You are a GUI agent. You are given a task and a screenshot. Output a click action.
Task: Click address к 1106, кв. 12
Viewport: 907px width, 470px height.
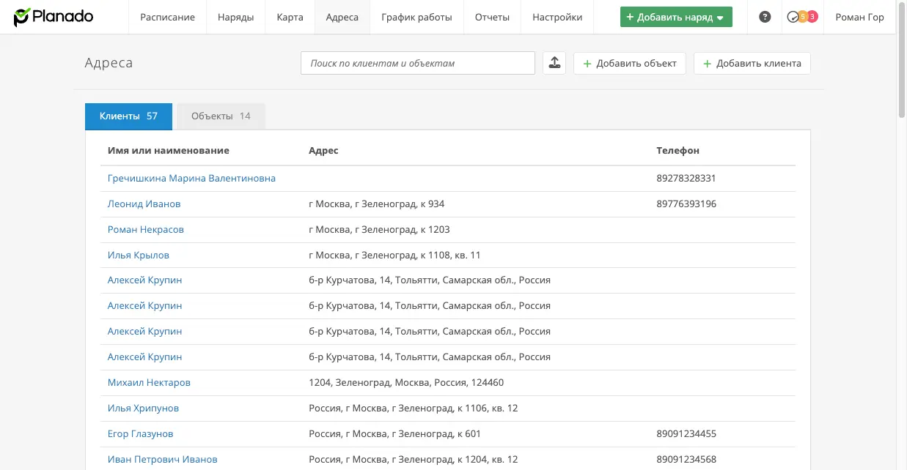(x=414, y=408)
